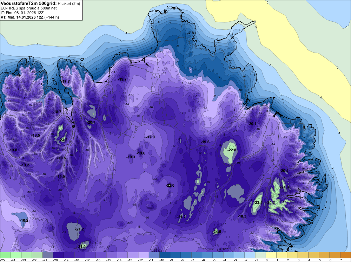The image size is (351, 262).
Task: Click the -19.7 temperature label
Action: [122, 79]
